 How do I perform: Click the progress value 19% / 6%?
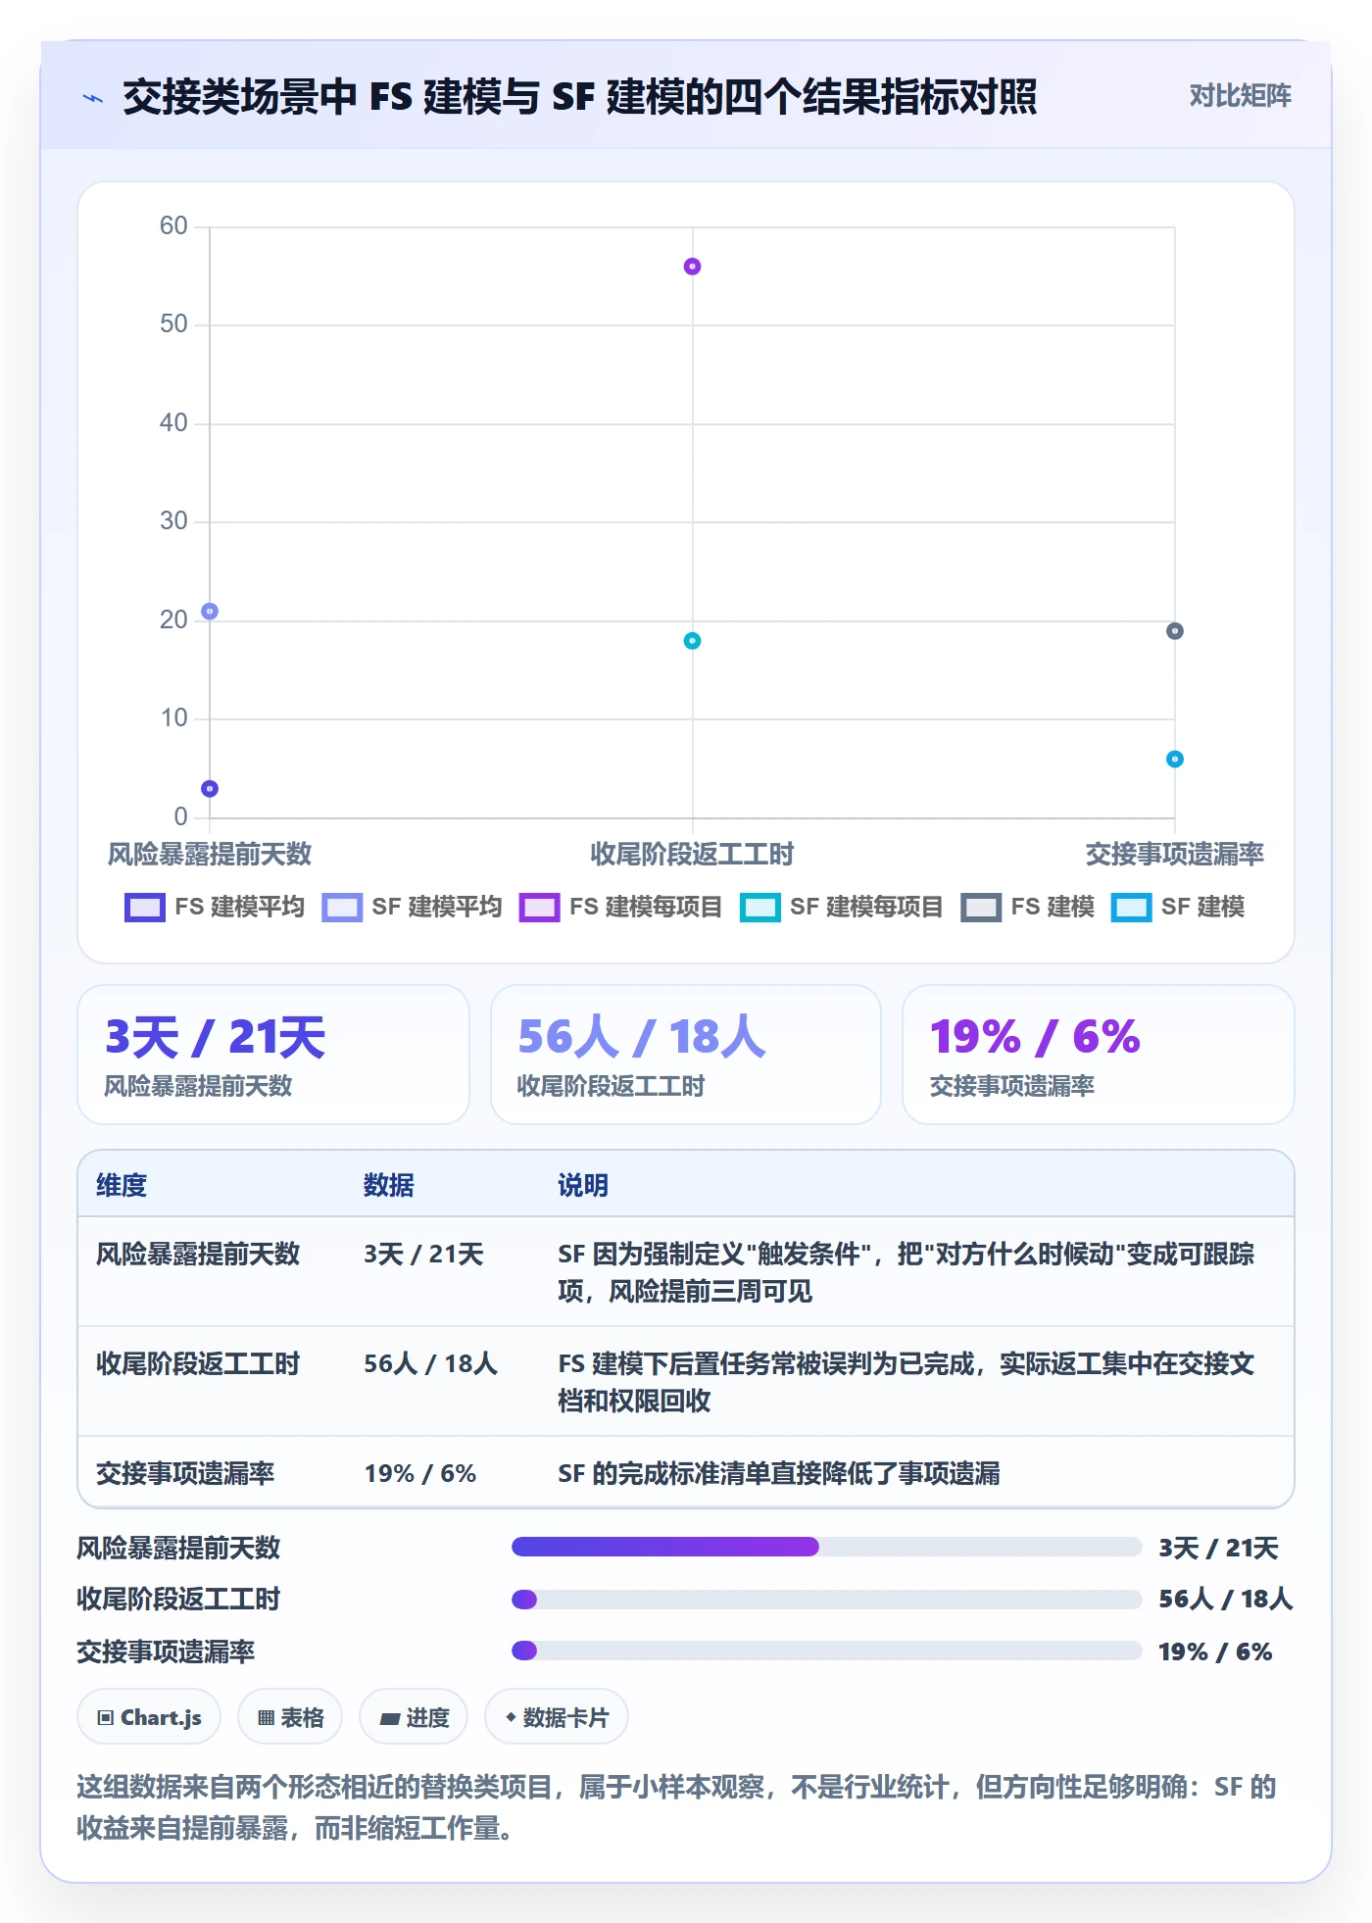point(1215,1652)
